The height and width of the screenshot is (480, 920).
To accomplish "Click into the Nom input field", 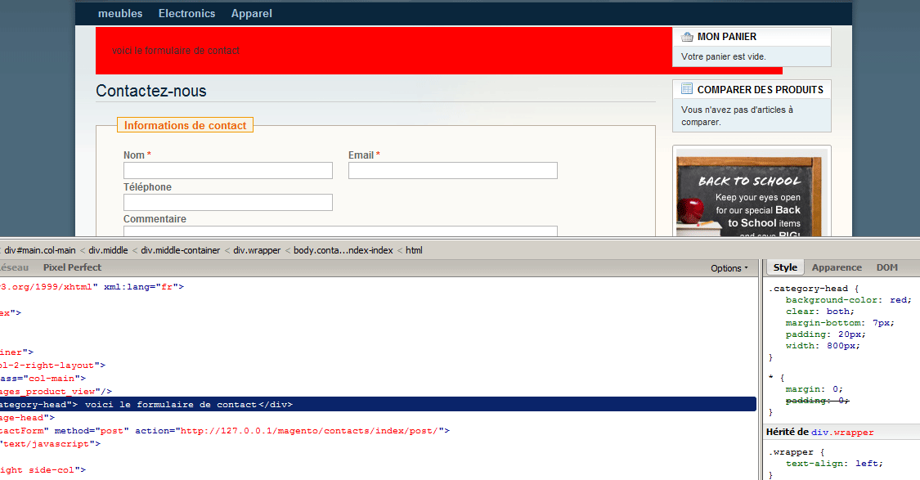I will tap(227, 170).
